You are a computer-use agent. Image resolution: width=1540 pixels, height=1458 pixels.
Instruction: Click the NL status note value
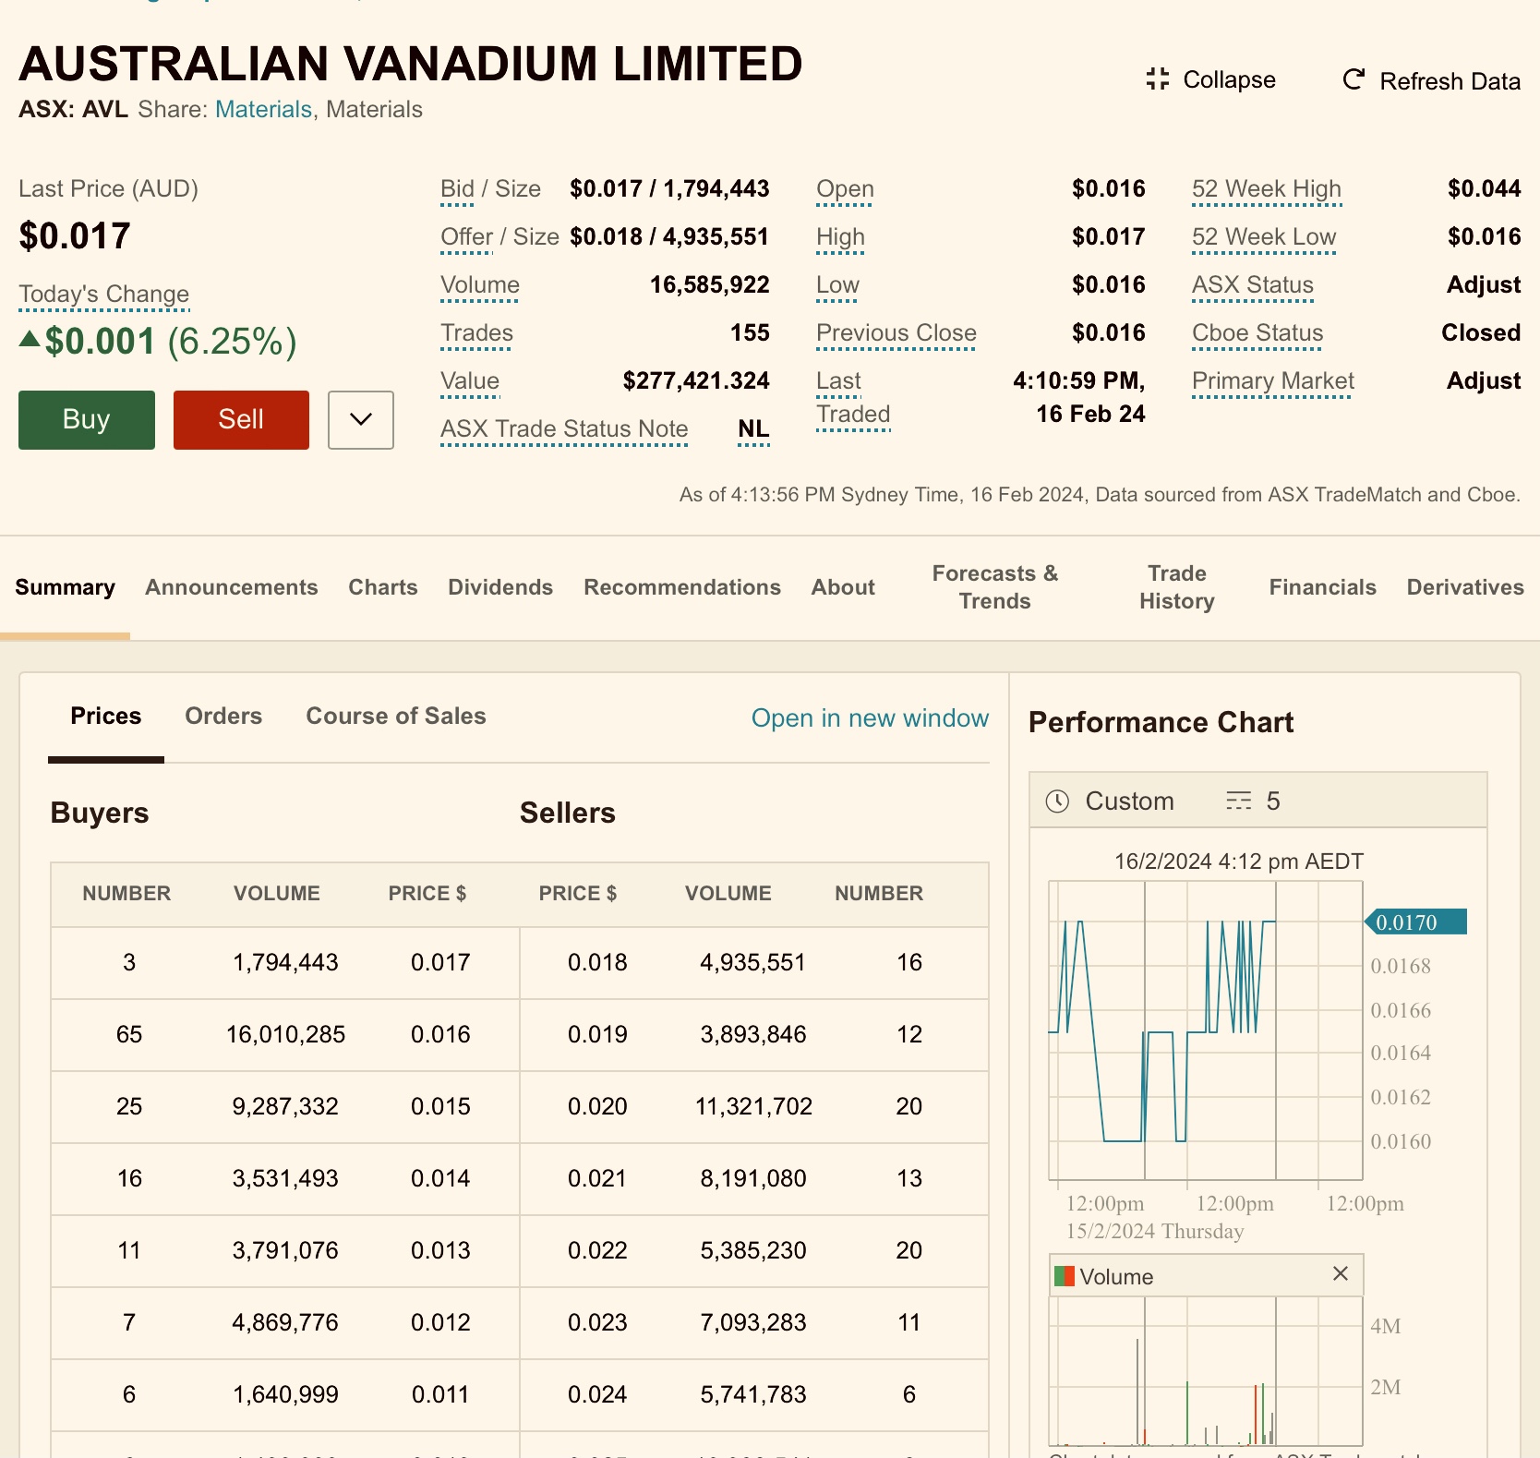(753, 429)
